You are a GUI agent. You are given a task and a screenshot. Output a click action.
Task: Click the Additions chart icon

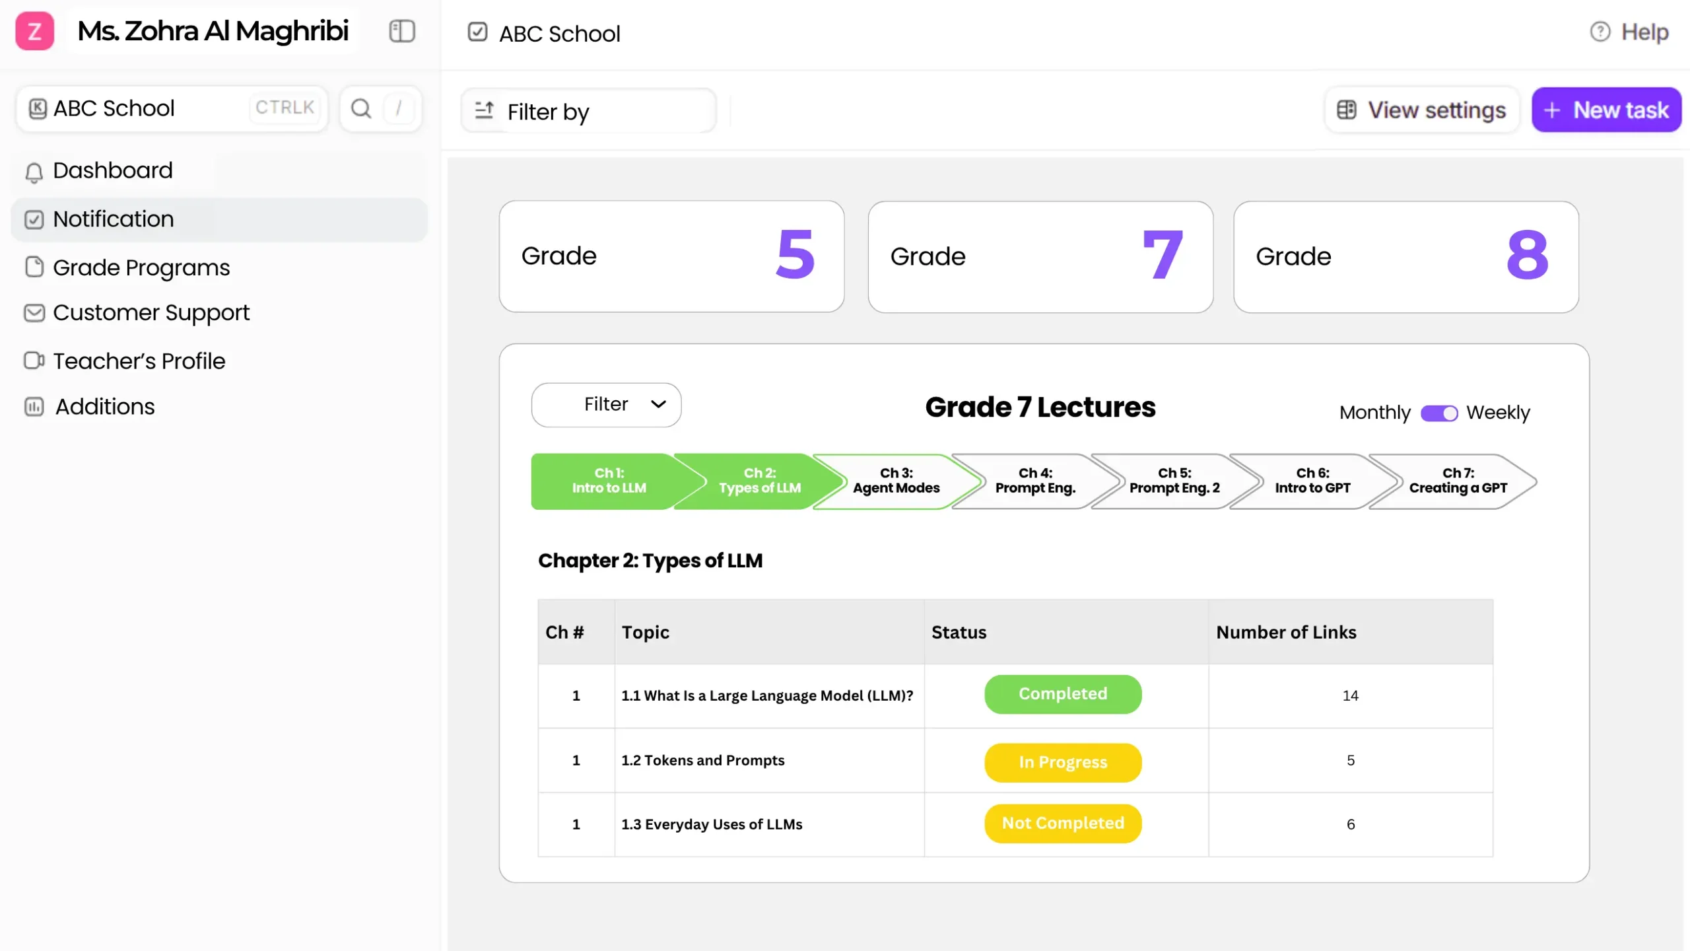click(x=34, y=407)
